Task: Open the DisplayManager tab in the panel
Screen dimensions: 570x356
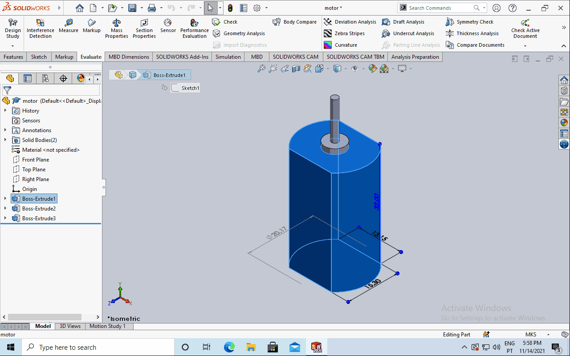Action: [x=81, y=79]
